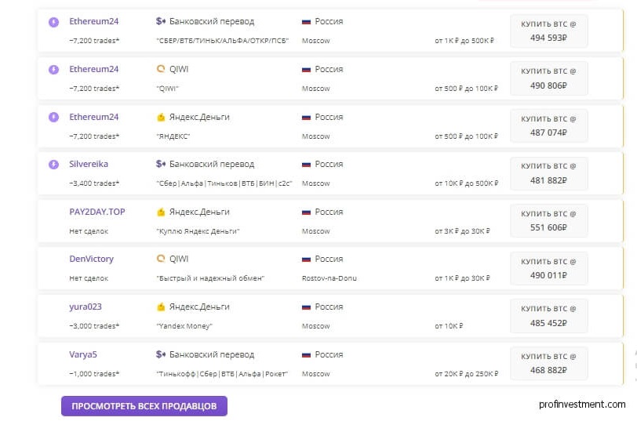Open Ethereum24 profile in bank transfer row
Image resolution: width=637 pixels, height=421 pixels.
[94, 21]
